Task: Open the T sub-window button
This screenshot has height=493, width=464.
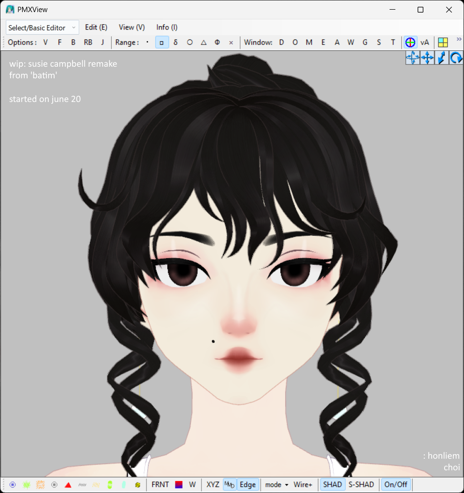Action: click(393, 43)
